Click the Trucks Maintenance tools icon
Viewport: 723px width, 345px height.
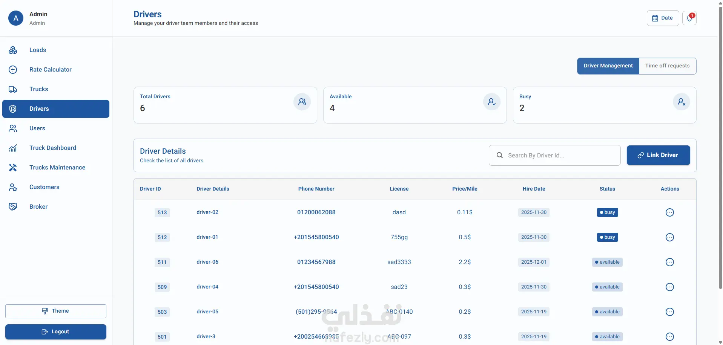coord(13,168)
